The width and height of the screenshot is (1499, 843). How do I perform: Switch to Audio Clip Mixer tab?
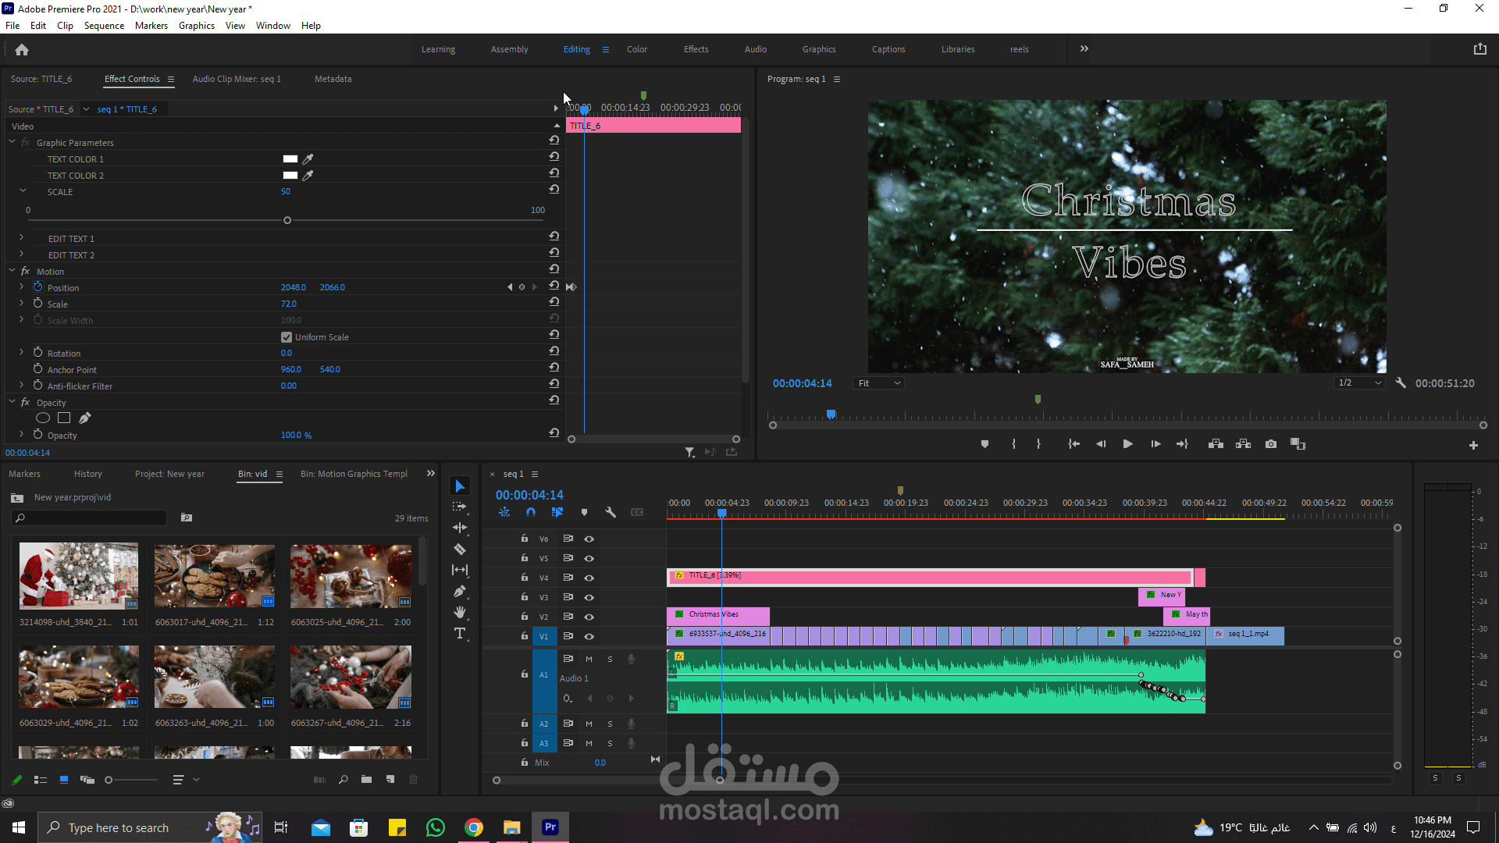pos(237,79)
